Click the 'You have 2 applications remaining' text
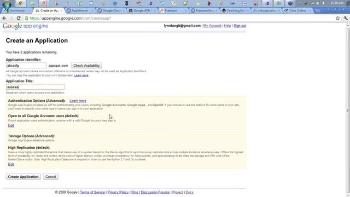 pos(32,53)
